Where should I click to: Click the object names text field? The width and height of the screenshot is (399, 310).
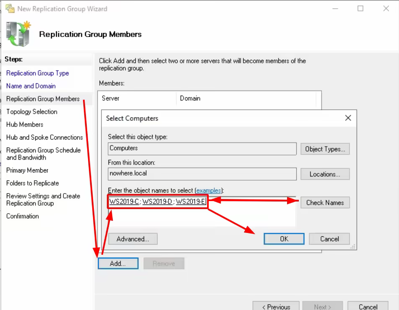point(202,211)
